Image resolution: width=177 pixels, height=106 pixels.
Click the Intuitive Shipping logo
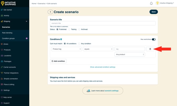pyautogui.click(x=8, y=3)
